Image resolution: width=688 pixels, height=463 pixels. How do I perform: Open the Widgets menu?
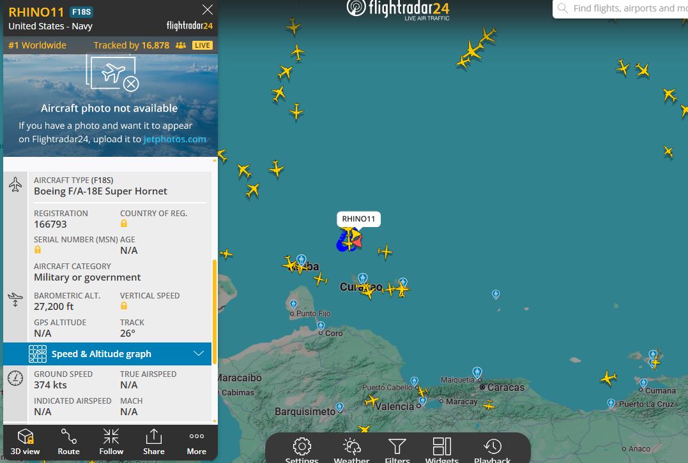click(x=442, y=450)
